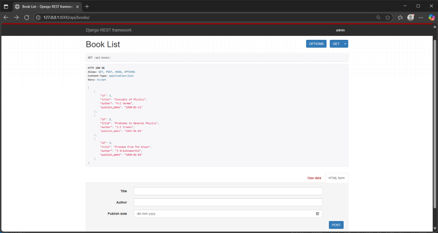Refresh the current page
Image resolution: width=438 pixels, height=233 pixels.
pos(27,17)
